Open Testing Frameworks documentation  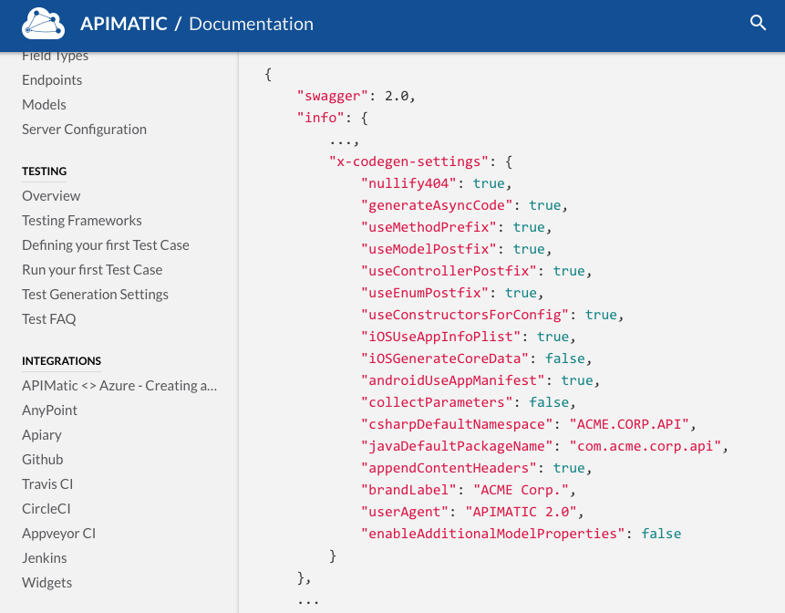81,220
